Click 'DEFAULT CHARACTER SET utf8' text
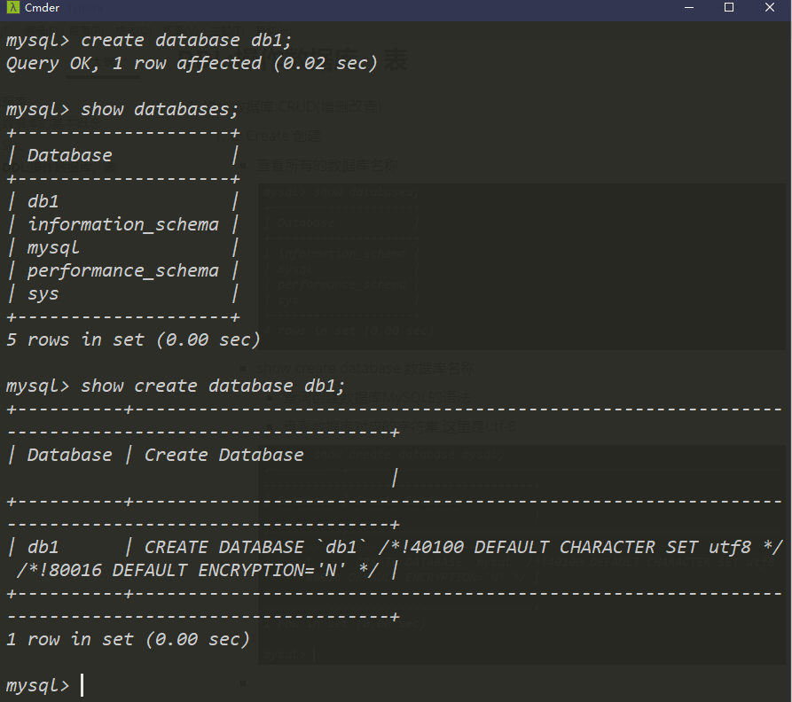Screen dimensions: 792x702 pyautogui.click(x=612, y=548)
